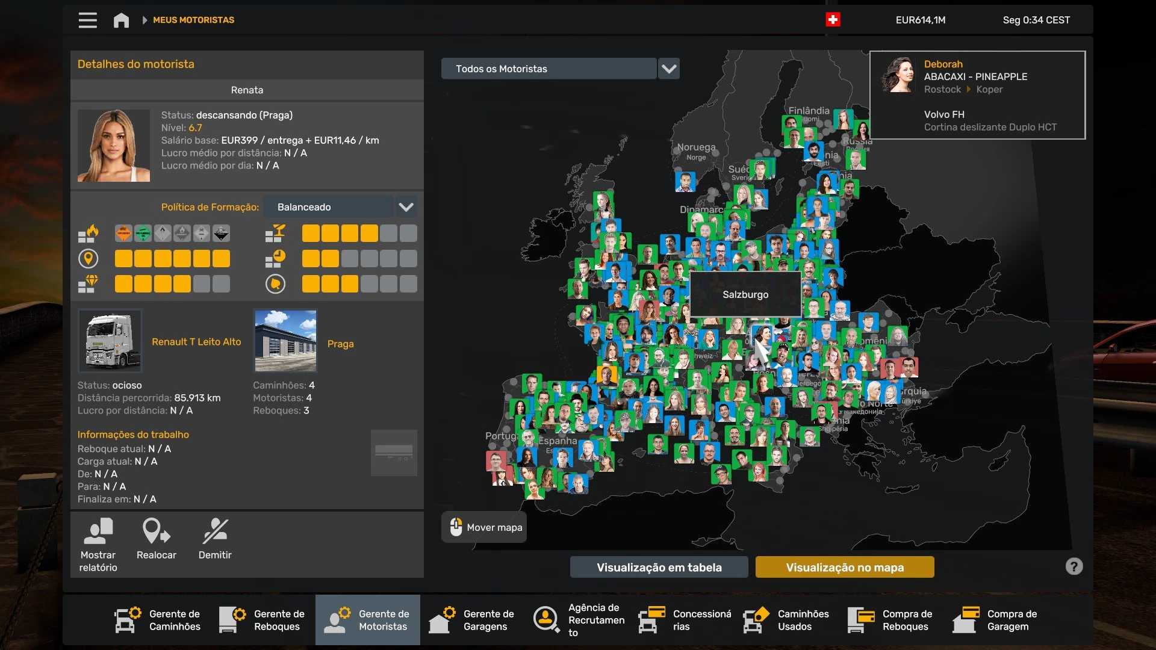Viewport: 1156px width, 650px height.
Task: Click the help question mark icon
Action: click(1074, 566)
